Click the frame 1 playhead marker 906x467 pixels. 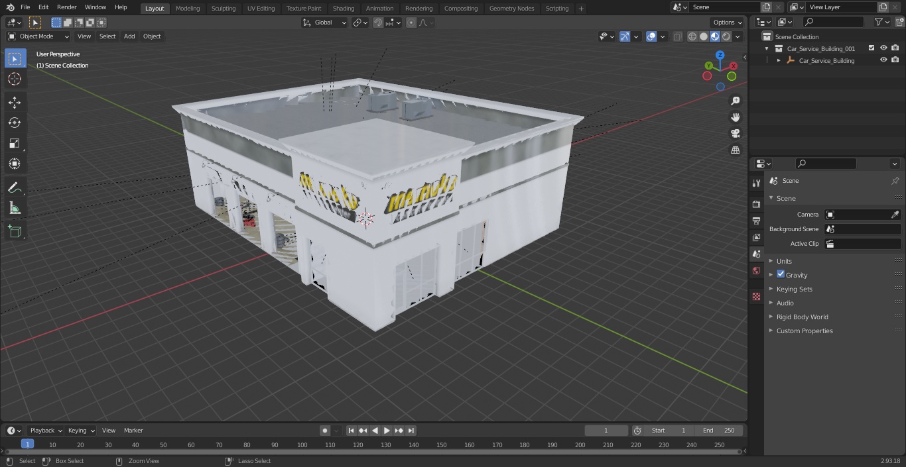point(27,444)
